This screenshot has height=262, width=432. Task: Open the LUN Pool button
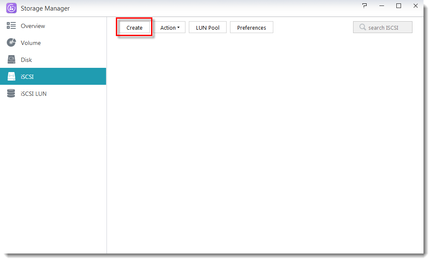[x=208, y=28]
